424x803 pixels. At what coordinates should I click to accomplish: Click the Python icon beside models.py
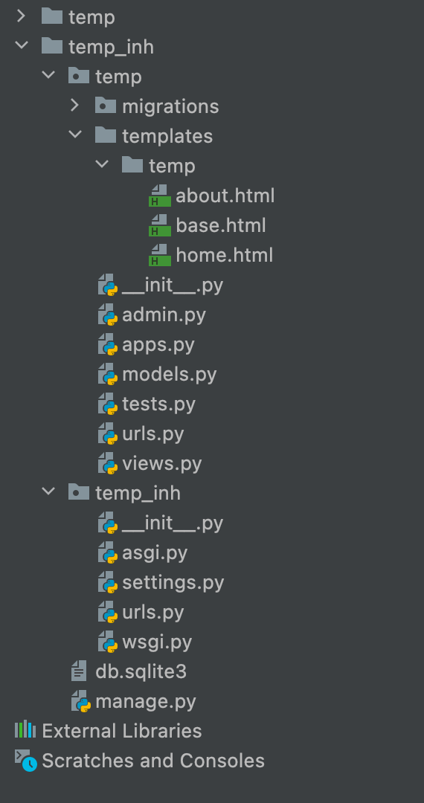tap(108, 374)
